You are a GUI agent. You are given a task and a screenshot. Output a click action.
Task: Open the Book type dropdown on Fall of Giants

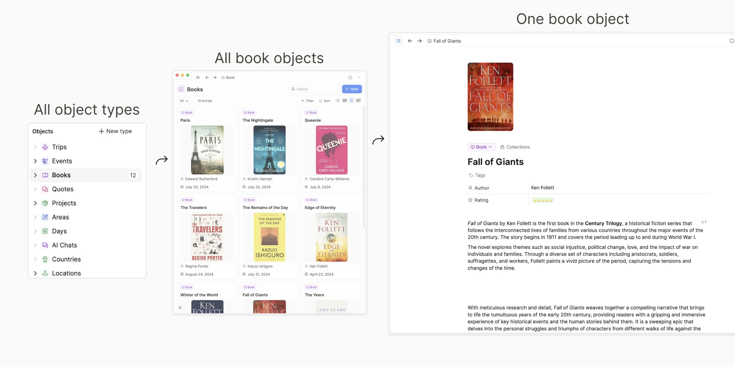481,147
